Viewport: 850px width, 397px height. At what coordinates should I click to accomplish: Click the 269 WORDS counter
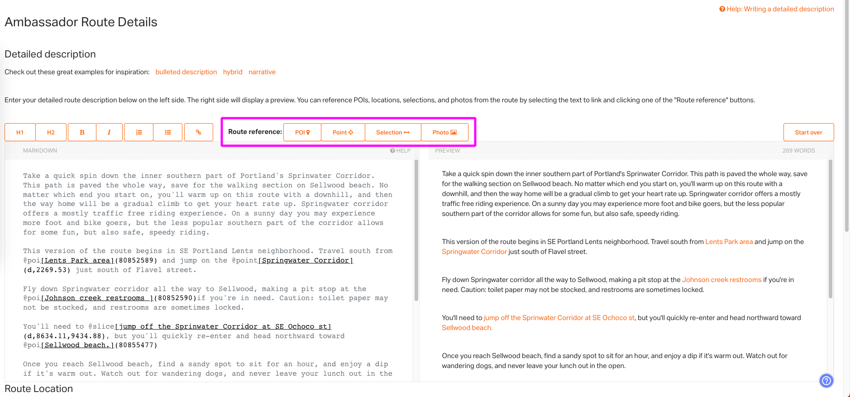(798, 151)
